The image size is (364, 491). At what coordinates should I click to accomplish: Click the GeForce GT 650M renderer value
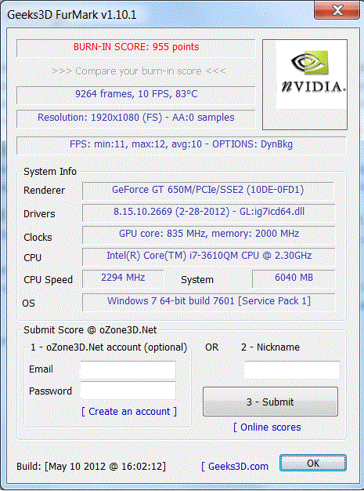208,191
